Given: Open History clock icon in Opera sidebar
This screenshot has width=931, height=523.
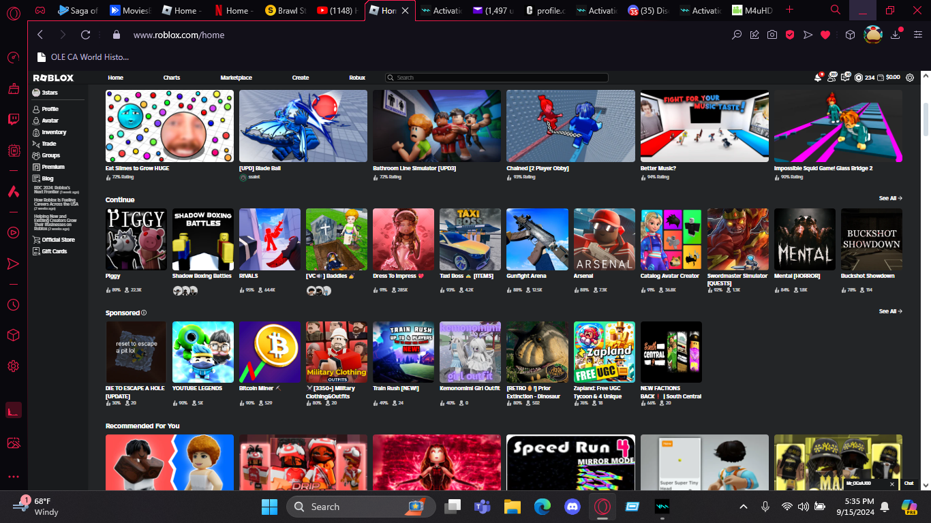Looking at the screenshot, I should pos(13,304).
